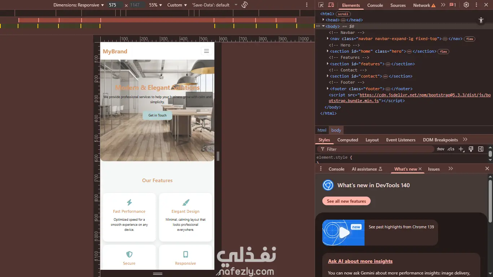Open the Custom throttling dropdown
493x277 pixels.
click(x=177, y=5)
